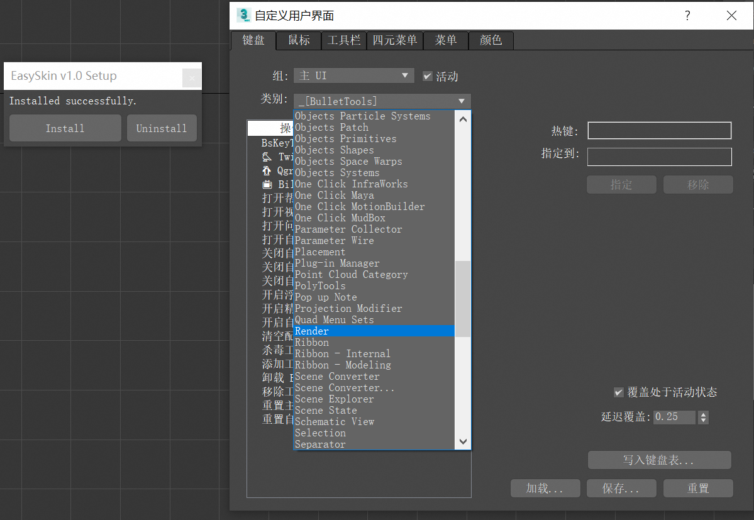Click Uninstall in the EasySkin dialog

pyautogui.click(x=162, y=128)
